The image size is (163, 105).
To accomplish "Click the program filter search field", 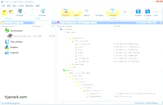I will tap(43, 23).
